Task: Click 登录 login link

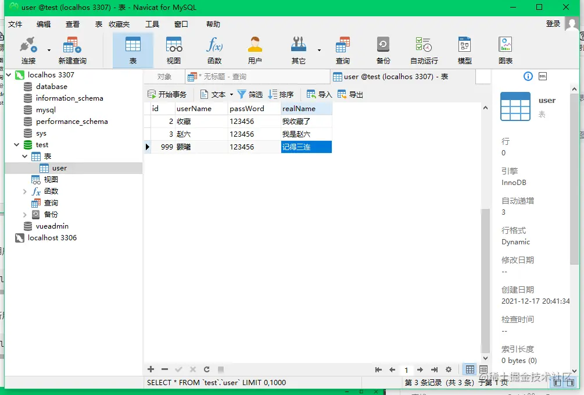Action: [x=553, y=24]
